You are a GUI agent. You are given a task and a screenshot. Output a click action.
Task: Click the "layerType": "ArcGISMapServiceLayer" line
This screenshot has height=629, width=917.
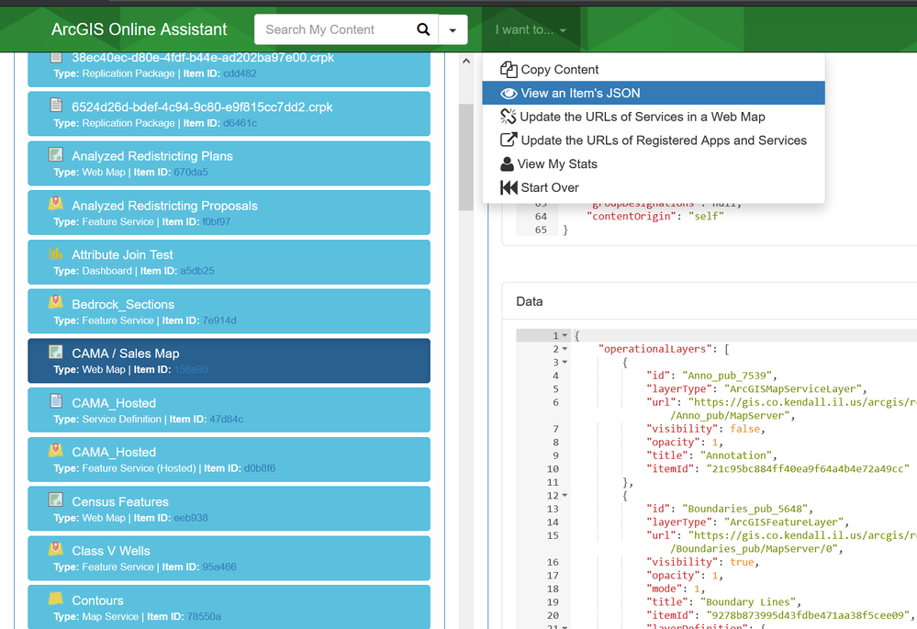tap(756, 389)
